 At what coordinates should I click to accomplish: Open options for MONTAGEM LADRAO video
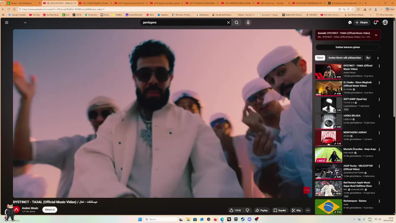point(379,133)
